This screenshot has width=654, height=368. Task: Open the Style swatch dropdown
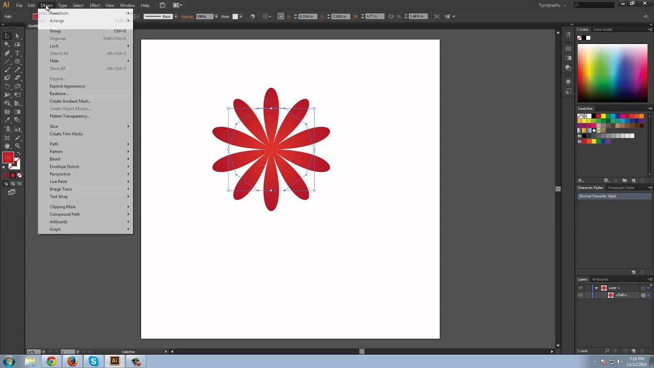click(241, 16)
